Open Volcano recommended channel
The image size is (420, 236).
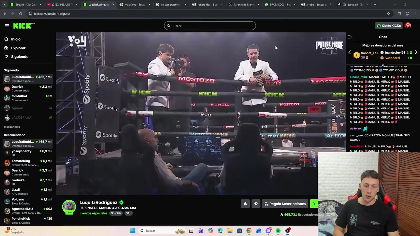coord(28,201)
